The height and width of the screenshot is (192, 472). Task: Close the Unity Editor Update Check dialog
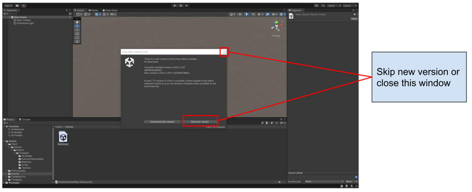pyautogui.click(x=224, y=51)
